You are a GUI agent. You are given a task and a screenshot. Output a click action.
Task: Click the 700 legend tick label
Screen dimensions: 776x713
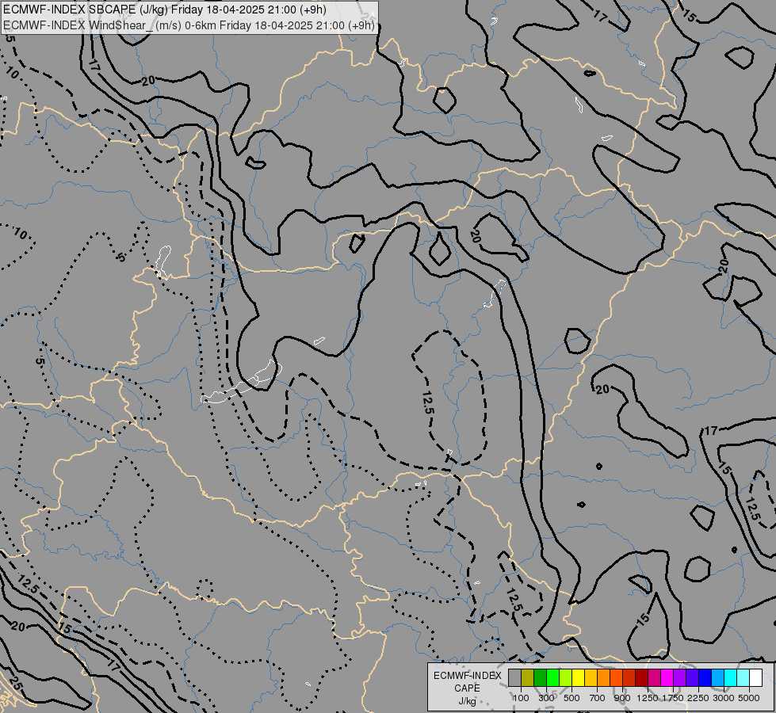pyautogui.click(x=598, y=698)
